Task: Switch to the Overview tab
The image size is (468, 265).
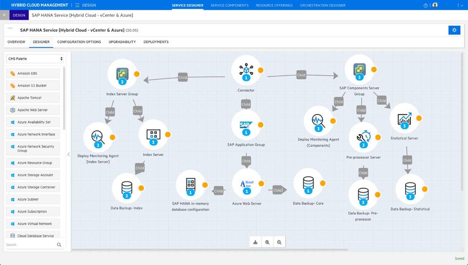Action: point(17,42)
